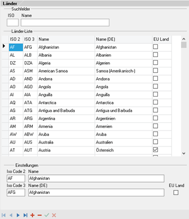Viewport: 189px width, 219px height.
Task: Go to the previous record with the left arrow
Action: click(11, 215)
